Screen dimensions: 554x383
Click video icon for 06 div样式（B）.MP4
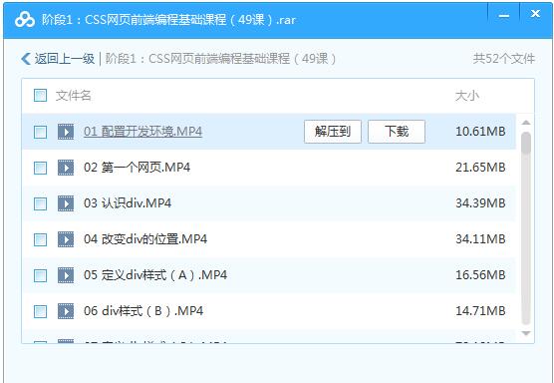click(66, 311)
